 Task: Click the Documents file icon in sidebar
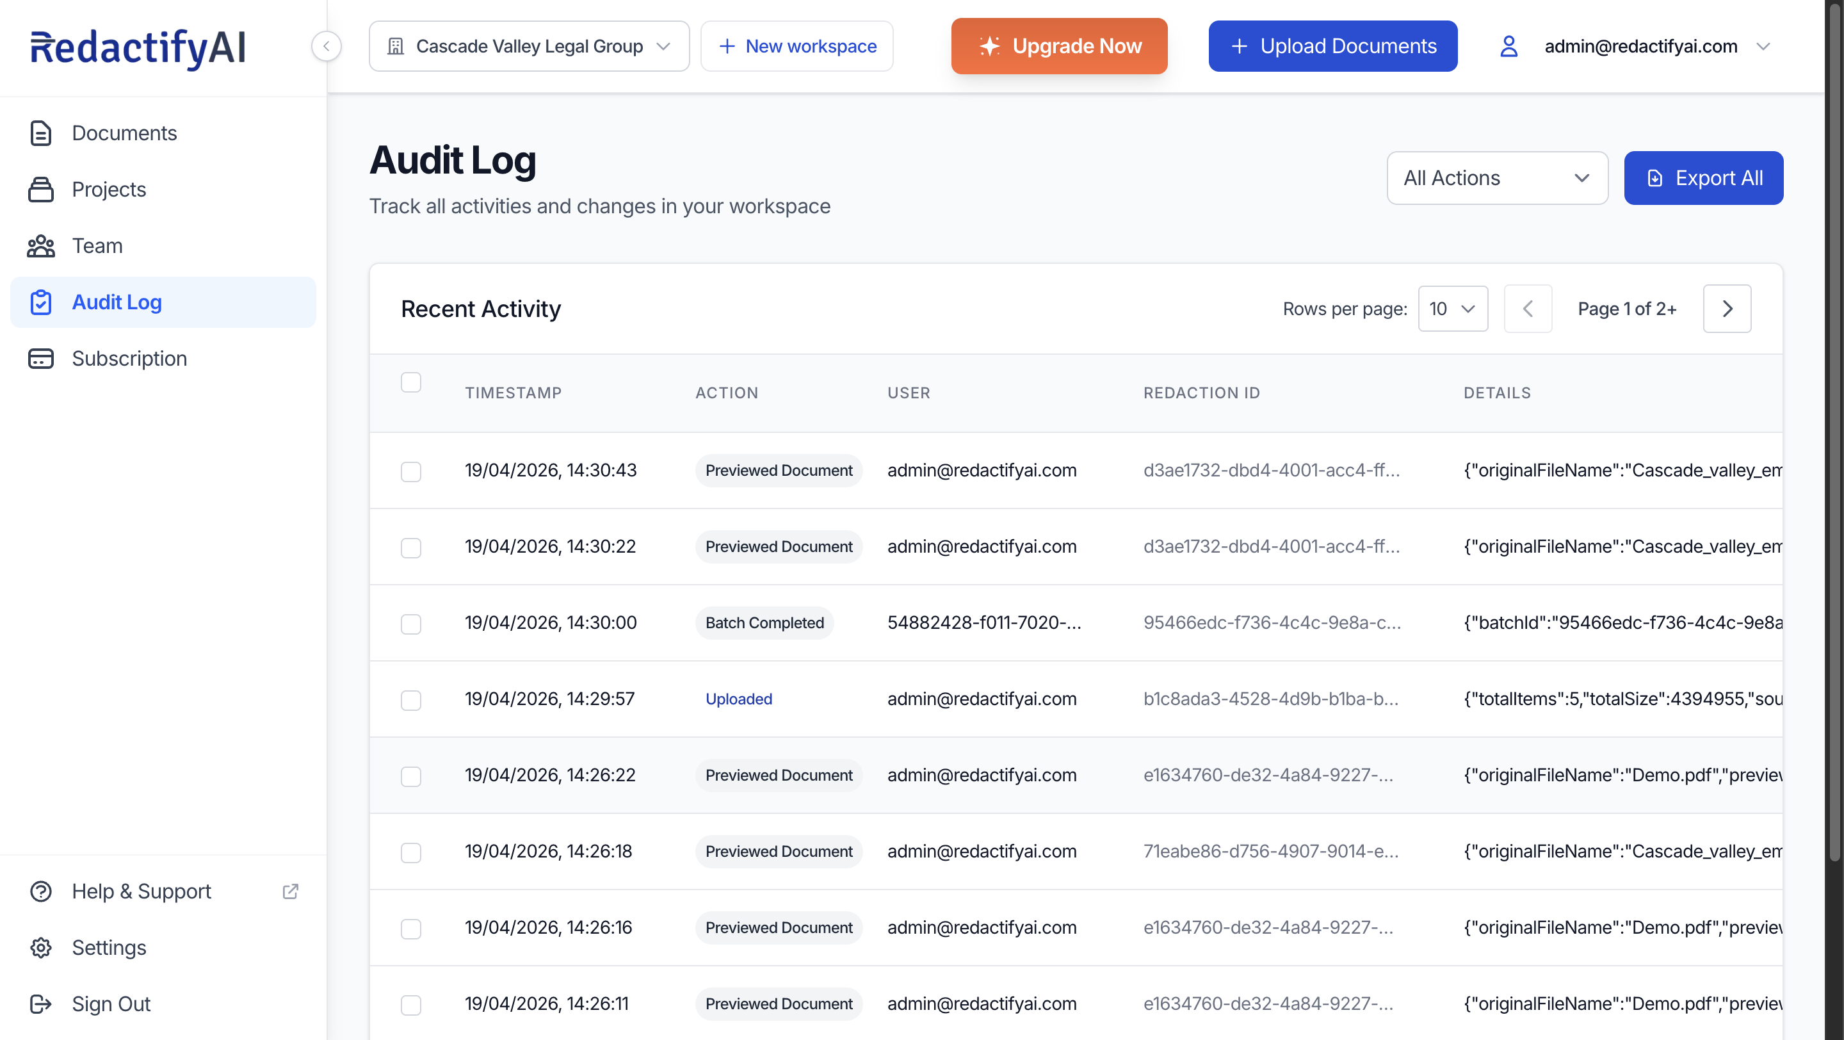click(x=41, y=133)
